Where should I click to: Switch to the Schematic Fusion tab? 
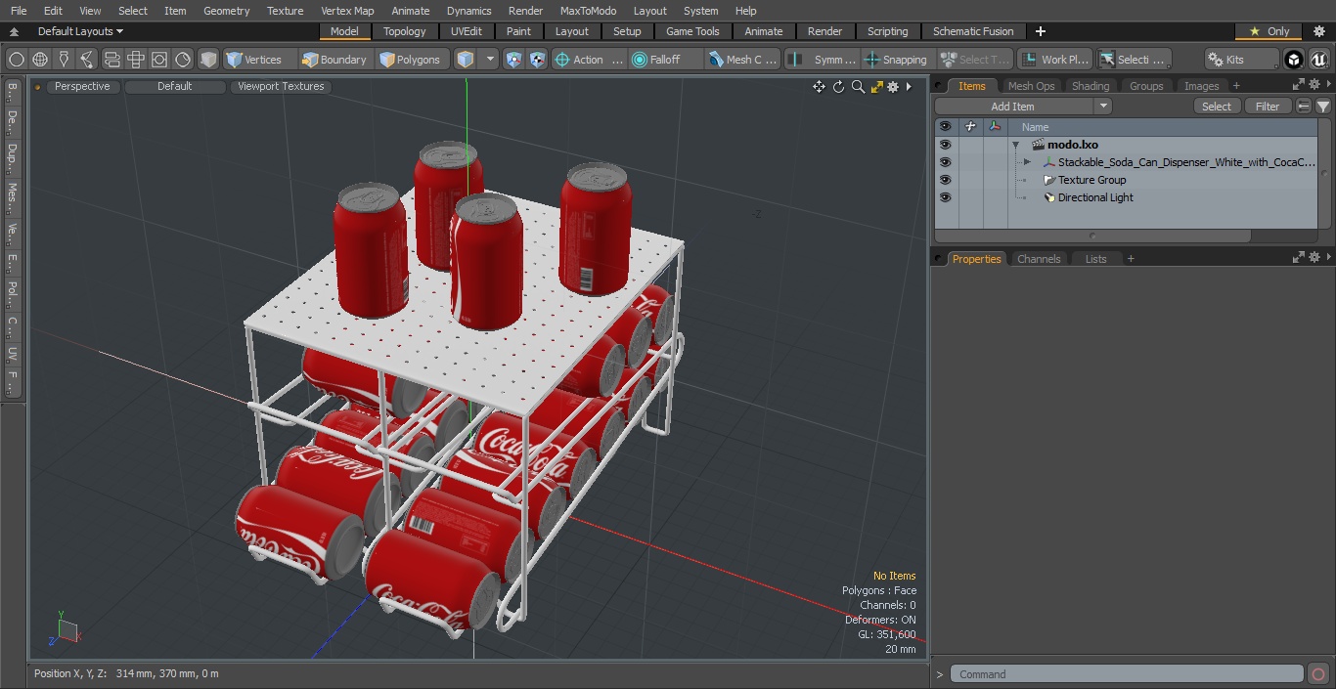(x=973, y=31)
